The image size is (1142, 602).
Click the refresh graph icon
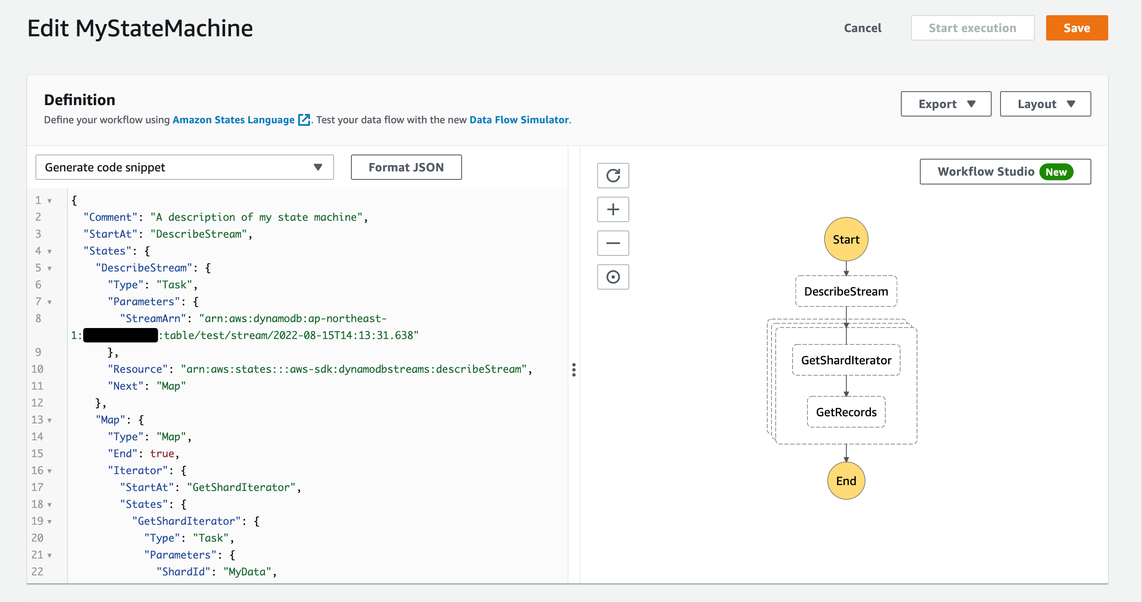coord(613,176)
